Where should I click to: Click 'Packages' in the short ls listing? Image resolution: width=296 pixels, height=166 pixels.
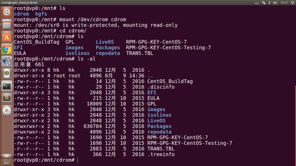click(108, 48)
